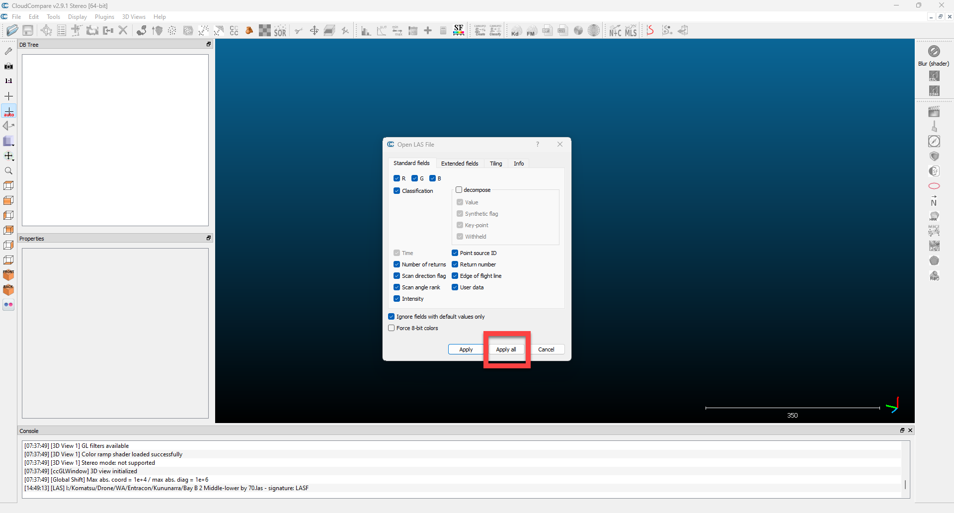Switch to the Info tab
The height and width of the screenshot is (513, 954).
click(x=519, y=164)
